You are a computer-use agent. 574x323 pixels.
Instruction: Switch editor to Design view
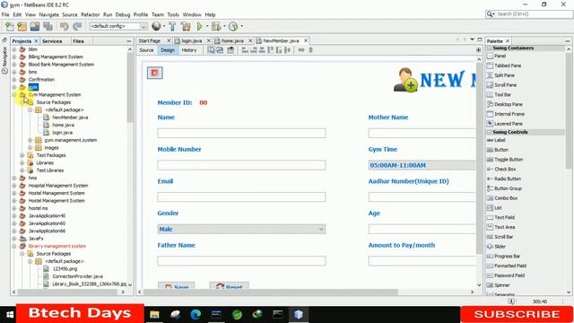tap(168, 50)
